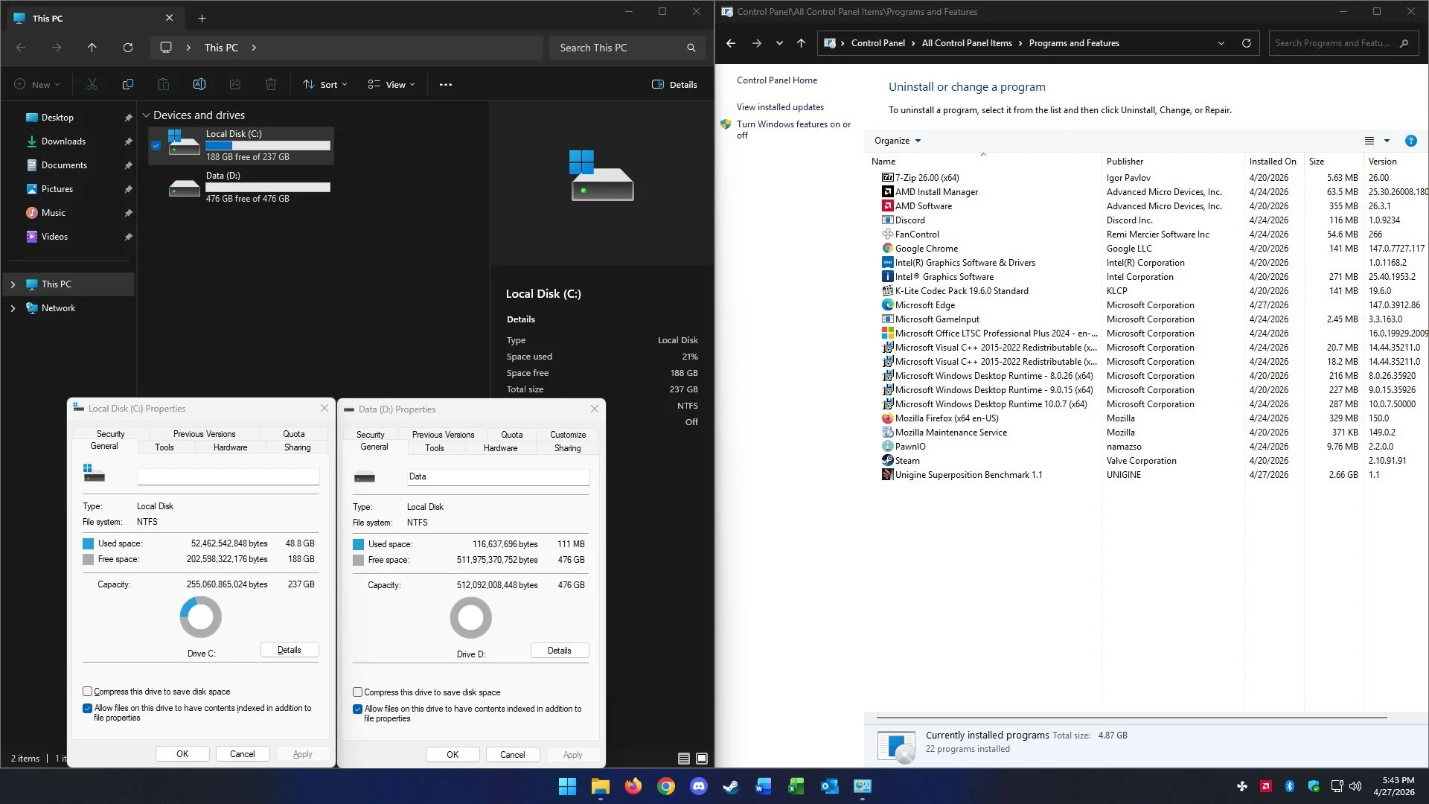Open Steam from the taskbar

click(731, 786)
